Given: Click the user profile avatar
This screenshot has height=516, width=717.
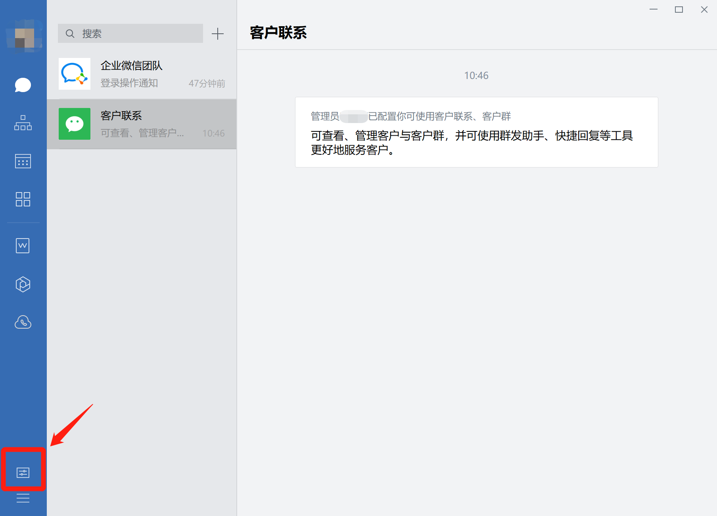Looking at the screenshot, I should pyautogui.click(x=25, y=36).
